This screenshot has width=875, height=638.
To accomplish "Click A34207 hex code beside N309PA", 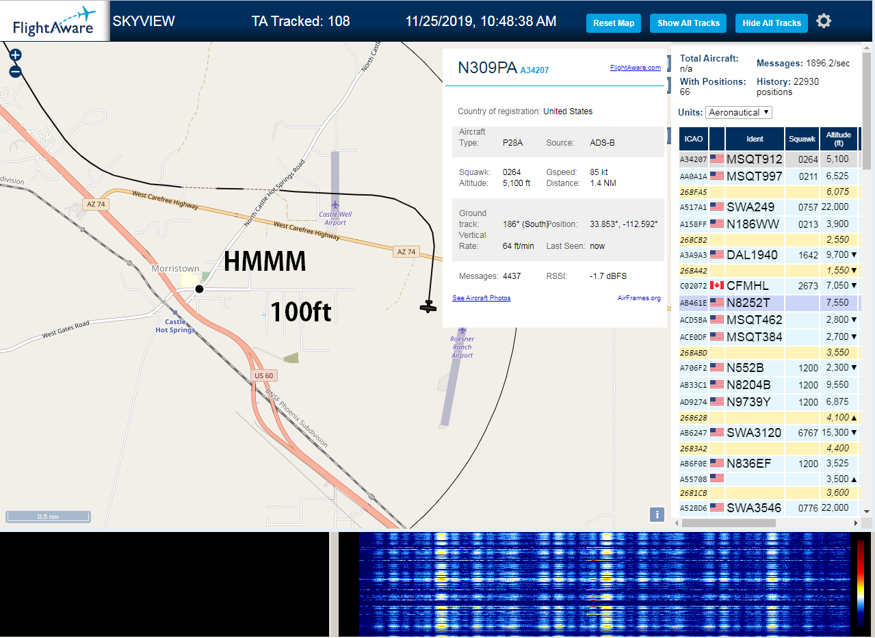I will 534,70.
